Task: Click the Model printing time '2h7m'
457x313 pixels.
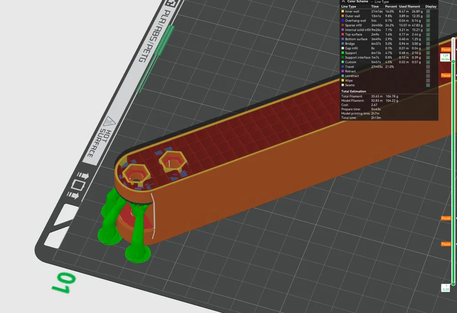Action: [375, 113]
